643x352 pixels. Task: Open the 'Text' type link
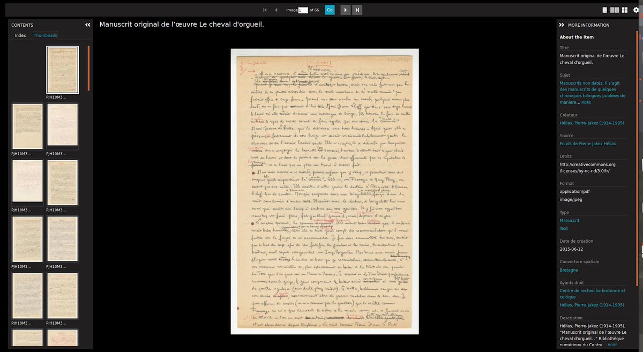tap(564, 229)
